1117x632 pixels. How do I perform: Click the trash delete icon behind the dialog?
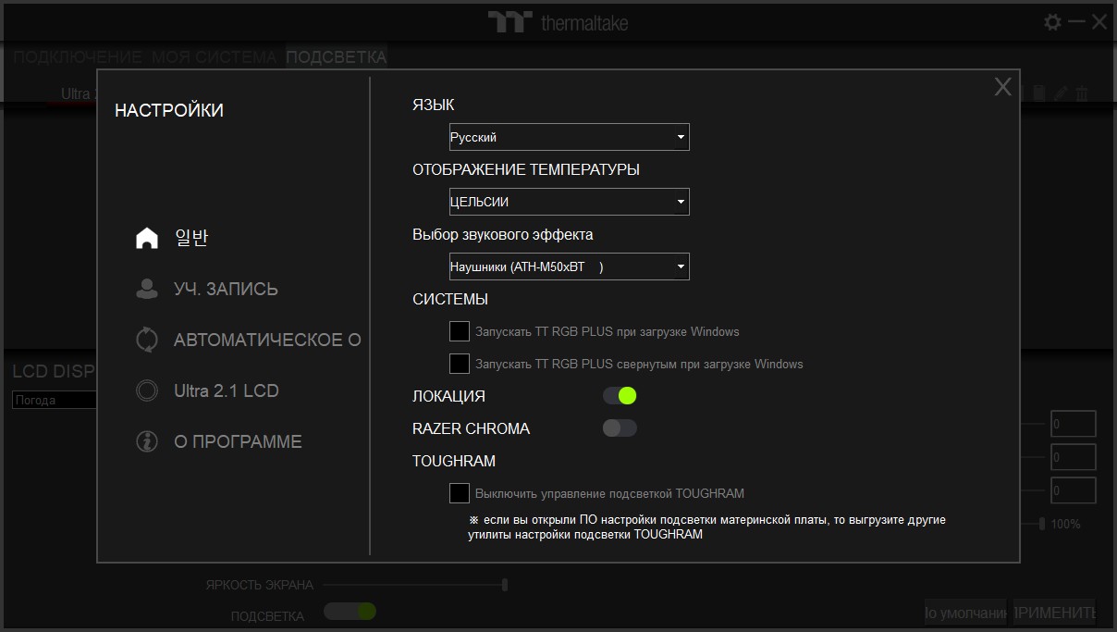pos(1082,93)
